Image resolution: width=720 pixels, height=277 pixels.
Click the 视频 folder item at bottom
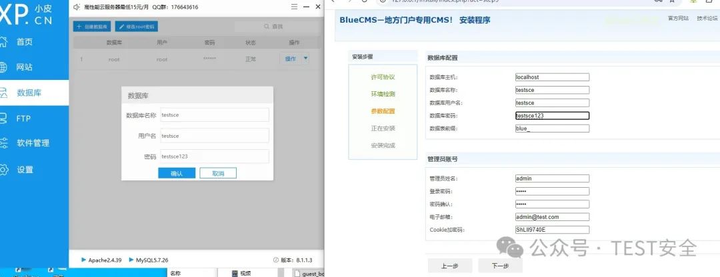tap(241, 273)
